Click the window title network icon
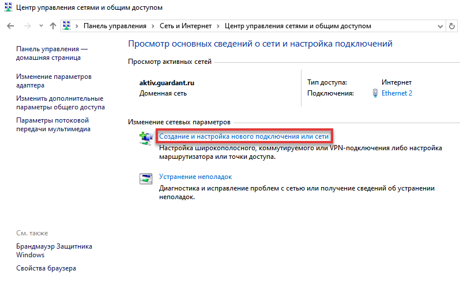The height and width of the screenshot is (282, 460). pyautogui.click(x=8, y=7)
